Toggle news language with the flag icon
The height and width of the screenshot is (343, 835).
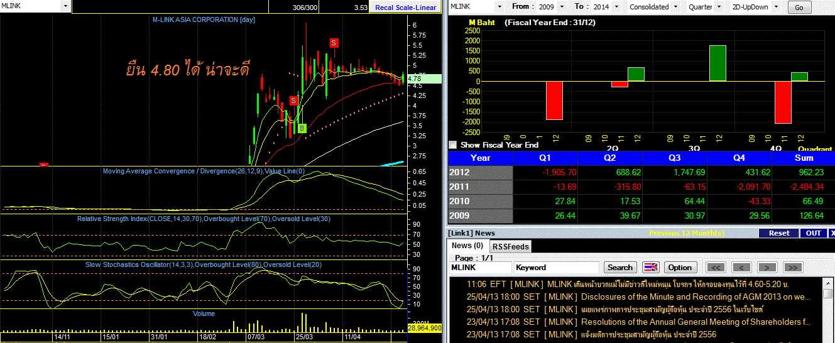(x=651, y=267)
